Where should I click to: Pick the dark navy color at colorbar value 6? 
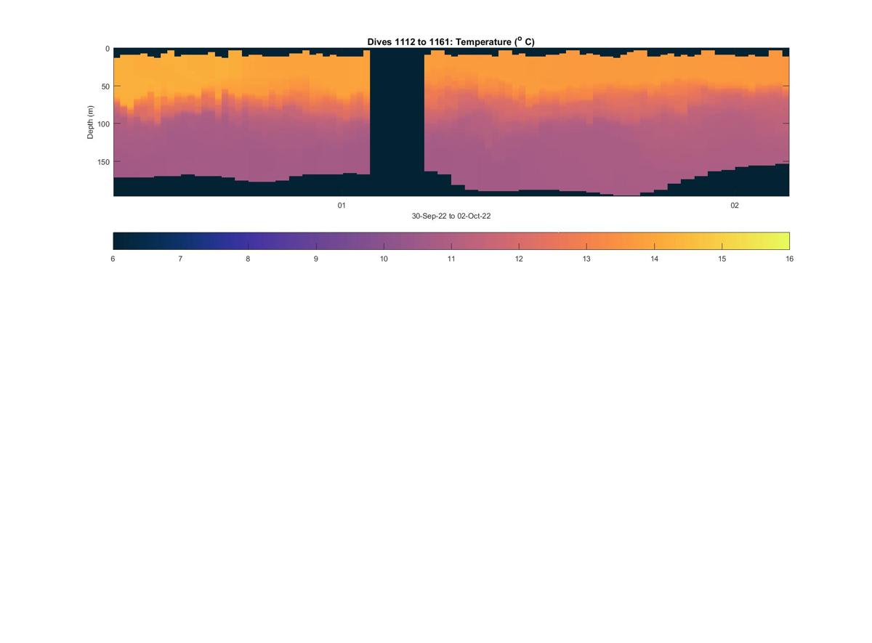pyautogui.click(x=116, y=240)
